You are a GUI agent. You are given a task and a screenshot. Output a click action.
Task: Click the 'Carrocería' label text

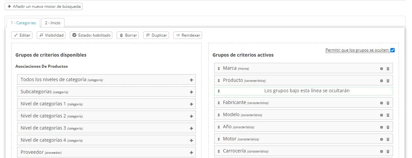coord(234,151)
